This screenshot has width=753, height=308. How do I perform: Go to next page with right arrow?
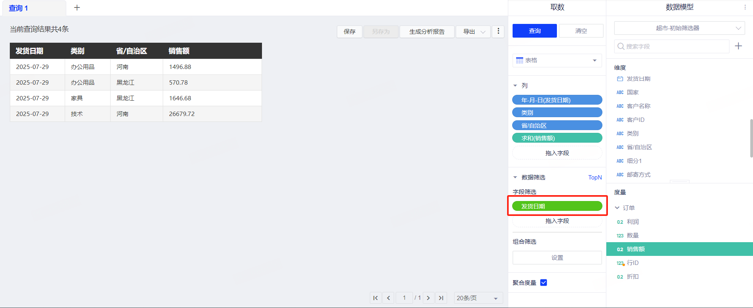tap(428, 298)
